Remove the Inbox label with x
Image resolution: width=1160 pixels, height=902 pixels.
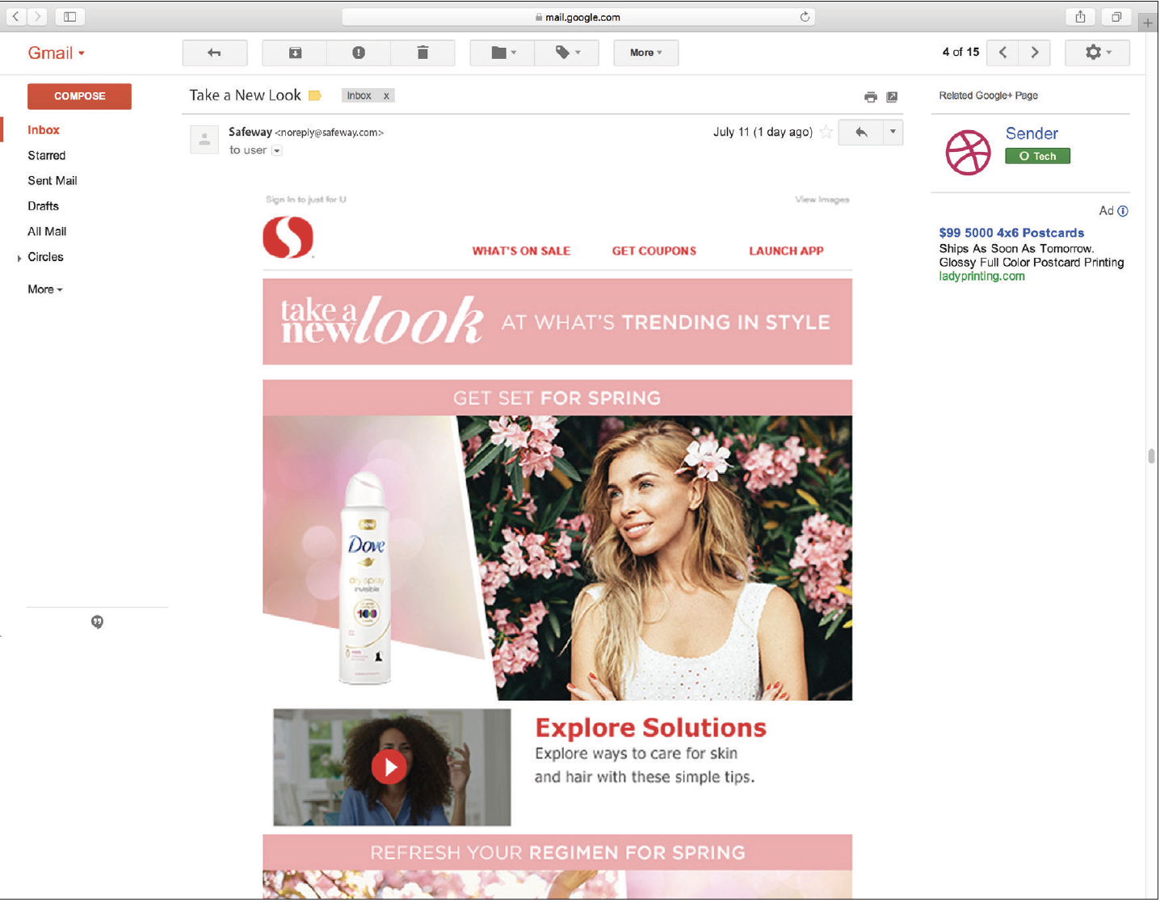coord(386,95)
